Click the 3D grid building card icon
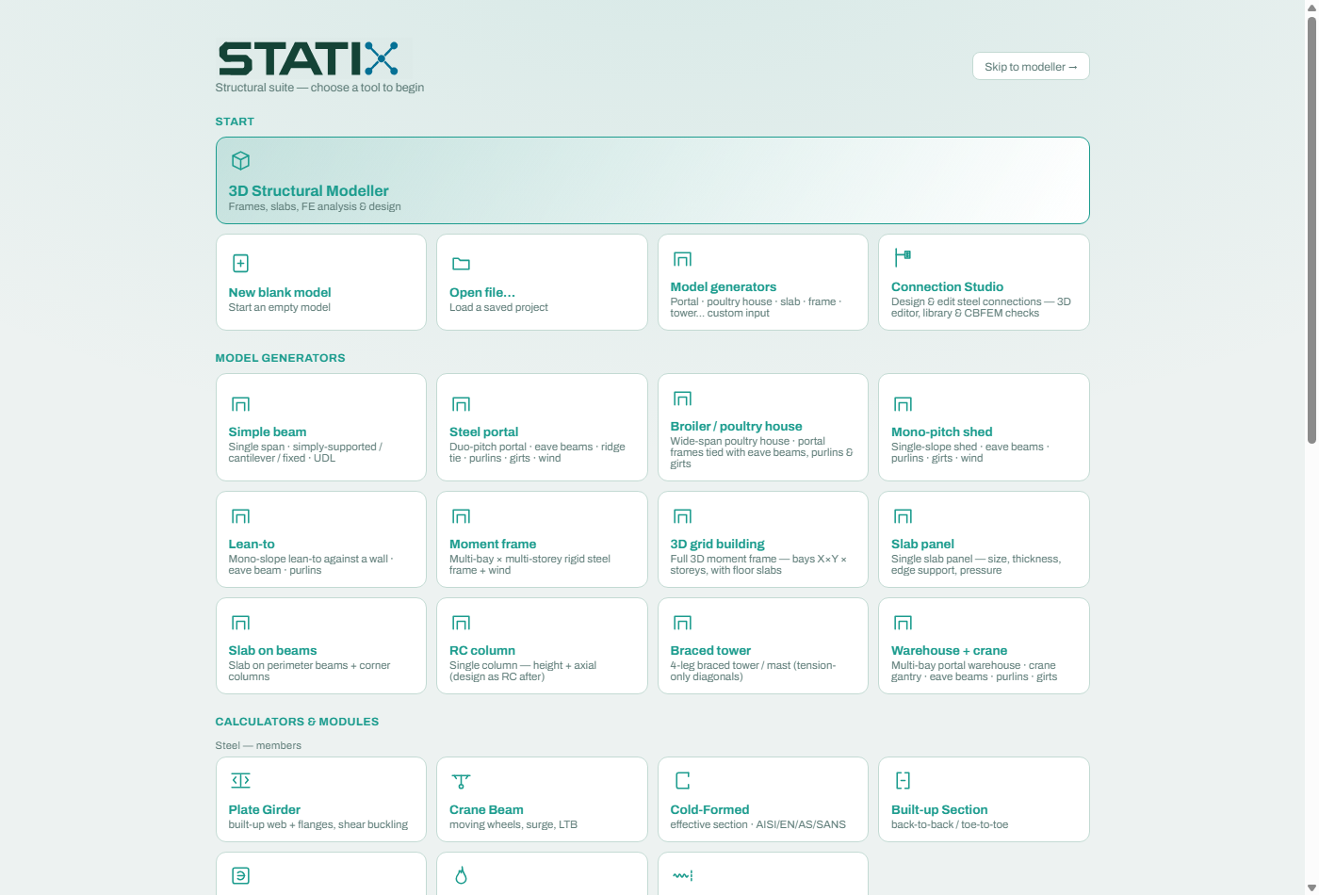The width and height of the screenshot is (1319, 895). 683,516
